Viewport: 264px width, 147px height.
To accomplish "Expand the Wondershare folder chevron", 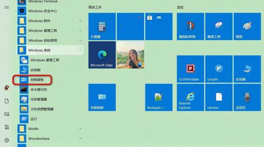I will point(80,138).
